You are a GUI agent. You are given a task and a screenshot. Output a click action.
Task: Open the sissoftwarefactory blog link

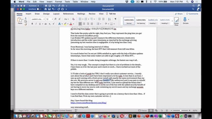tap(88, 103)
